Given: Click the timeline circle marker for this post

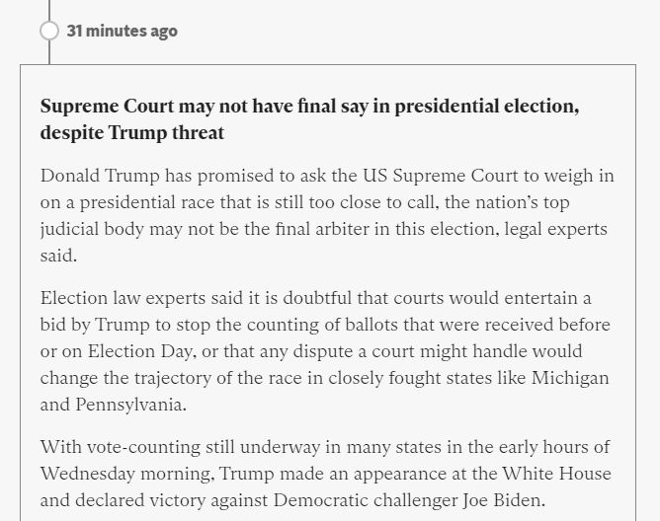Looking at the screenshot, I should click(49, 31).
